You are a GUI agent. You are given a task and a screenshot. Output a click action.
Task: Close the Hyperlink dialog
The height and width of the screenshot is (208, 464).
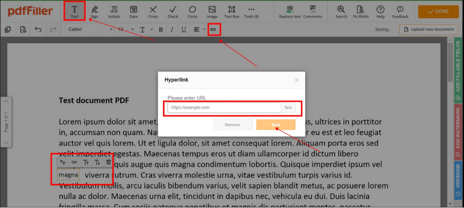click(296, 80)
